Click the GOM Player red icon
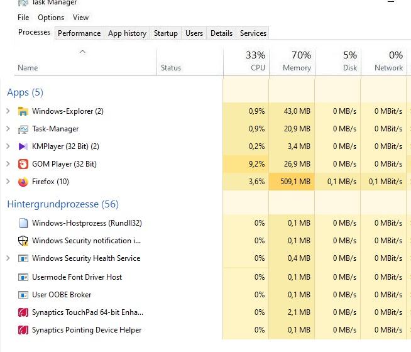This screenshot has height=352, width=411. tap(23, 164)
